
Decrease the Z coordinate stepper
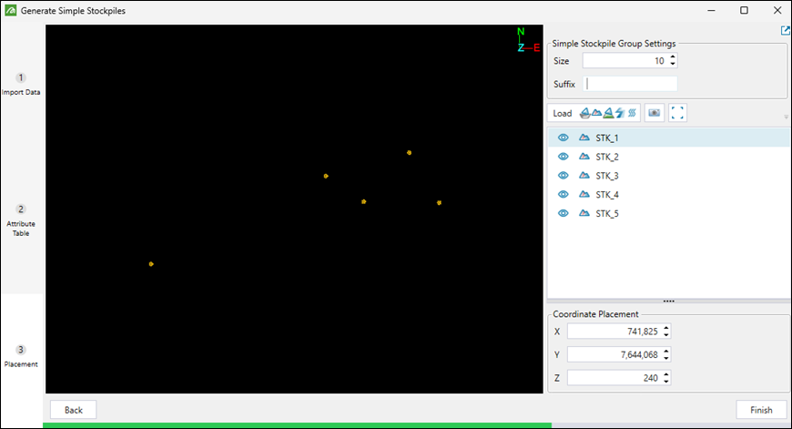coord(666,381)
